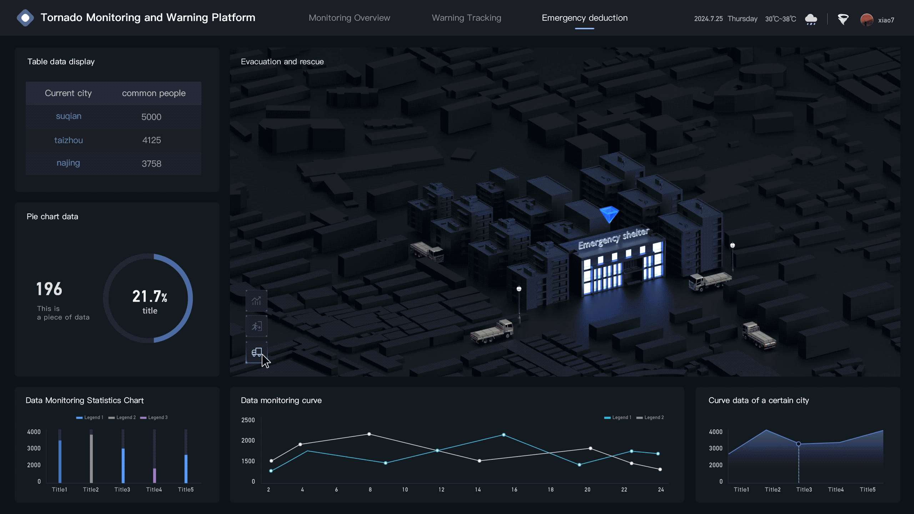Click the Title1 blue bar

click(x=60, y=462)
